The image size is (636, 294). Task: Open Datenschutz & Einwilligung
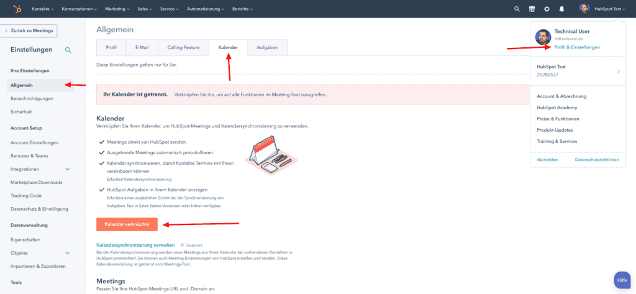point(39,209)
